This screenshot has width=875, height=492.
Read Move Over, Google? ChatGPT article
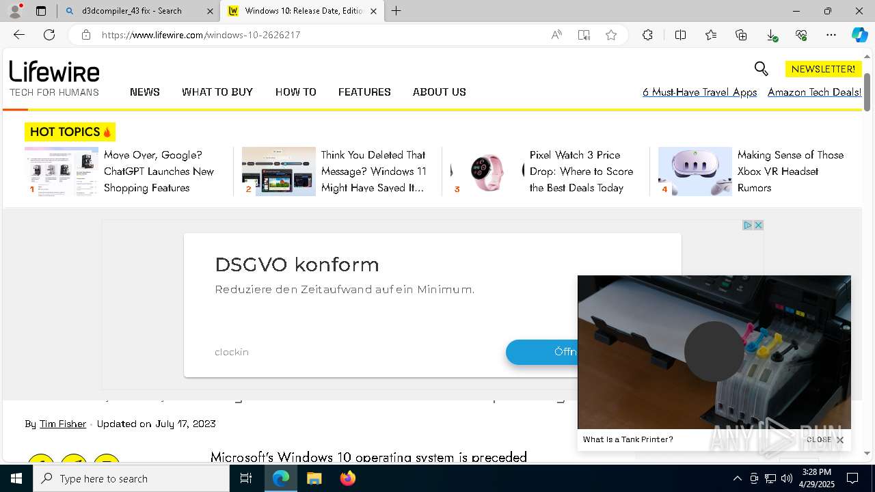[159, 172]
